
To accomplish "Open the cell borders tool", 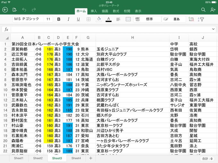I will point(88,19).
